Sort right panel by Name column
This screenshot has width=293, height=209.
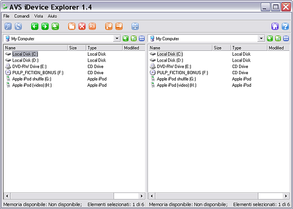click(x=180, y=48)
